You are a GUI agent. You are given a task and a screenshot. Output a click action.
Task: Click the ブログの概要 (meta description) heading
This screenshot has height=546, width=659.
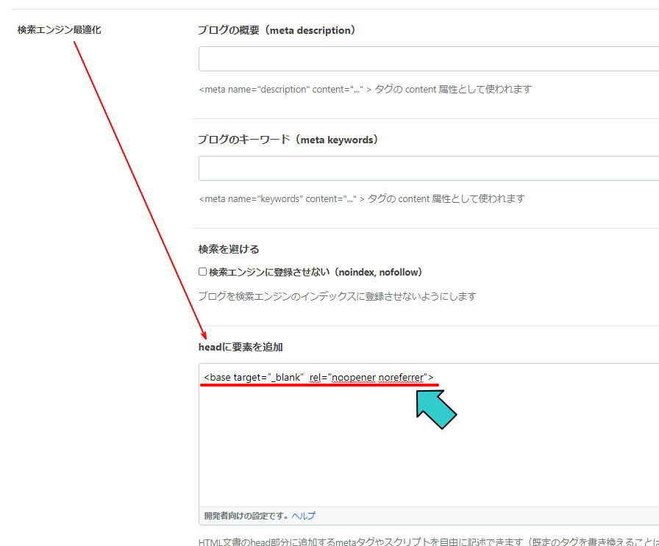[x=277, y=30]
